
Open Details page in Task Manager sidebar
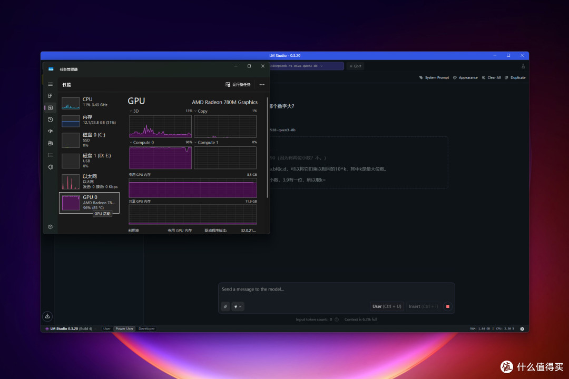(x=51, y=155)
